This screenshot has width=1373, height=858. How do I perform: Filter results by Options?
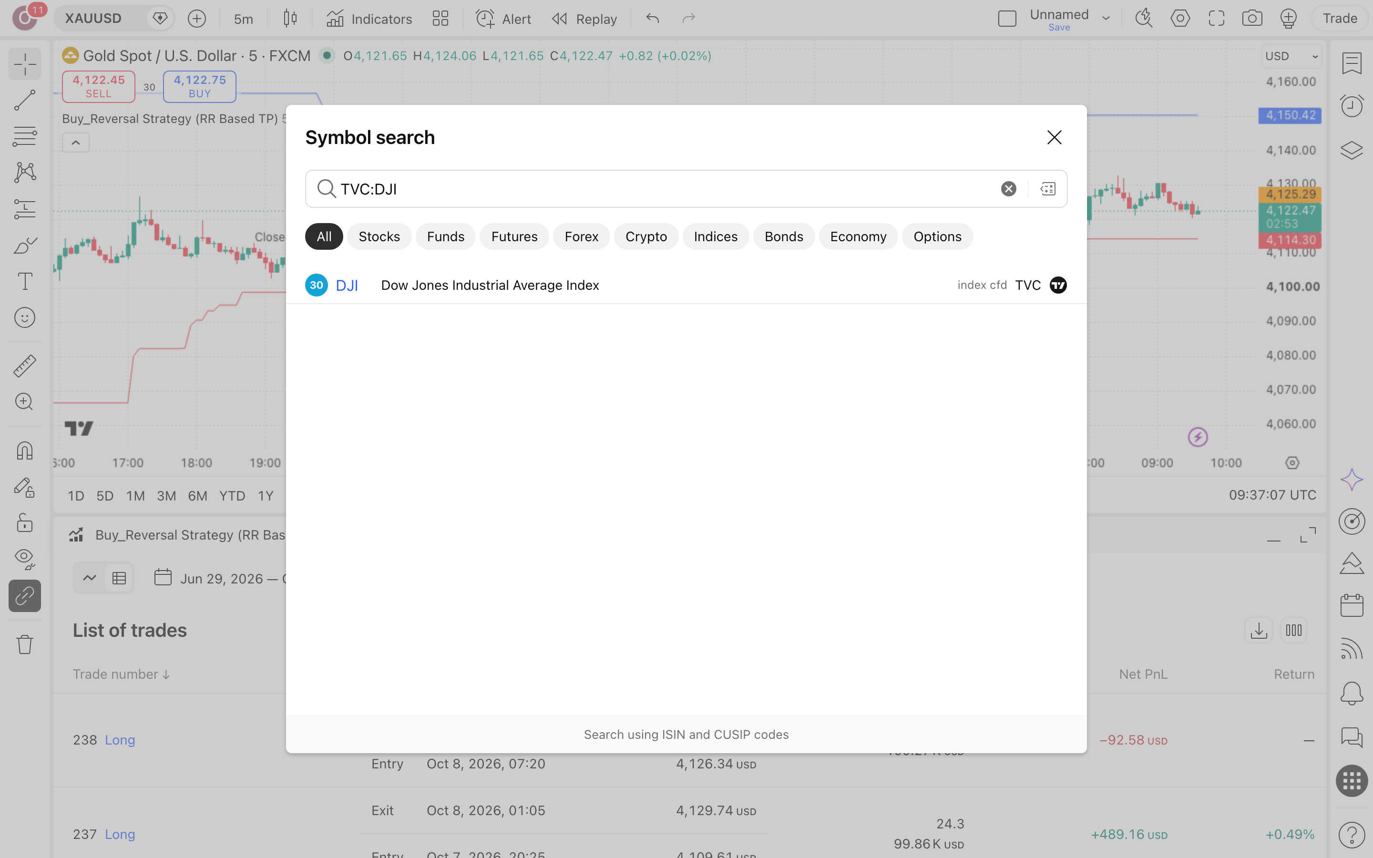[937, 236]
